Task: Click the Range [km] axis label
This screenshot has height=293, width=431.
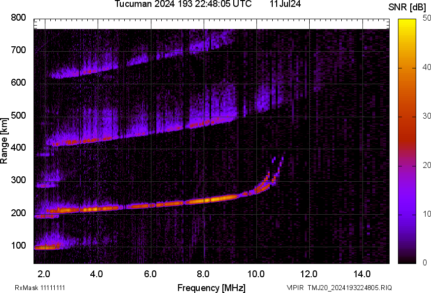Action: 4,141
